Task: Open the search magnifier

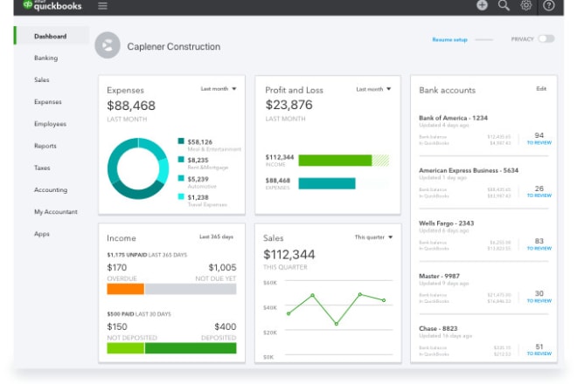Action: tap(504, 5)
